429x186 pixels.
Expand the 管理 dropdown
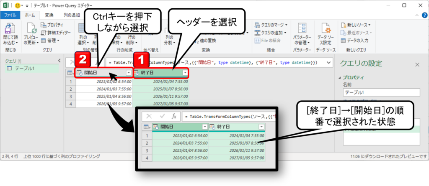tap(50, 41)
